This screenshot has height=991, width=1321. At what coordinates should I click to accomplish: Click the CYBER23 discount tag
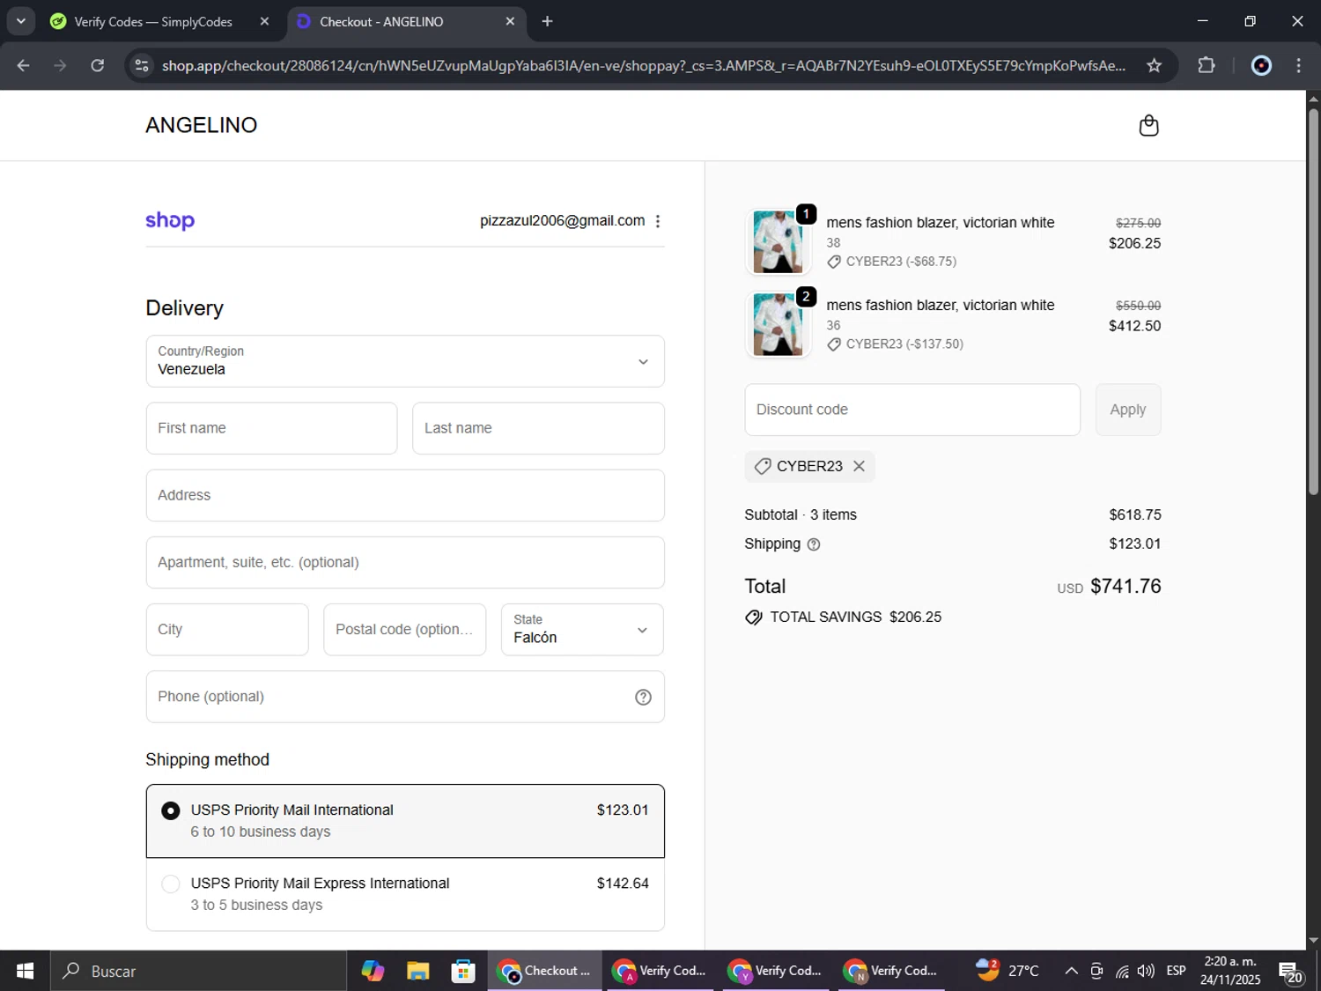click(809, 466)
